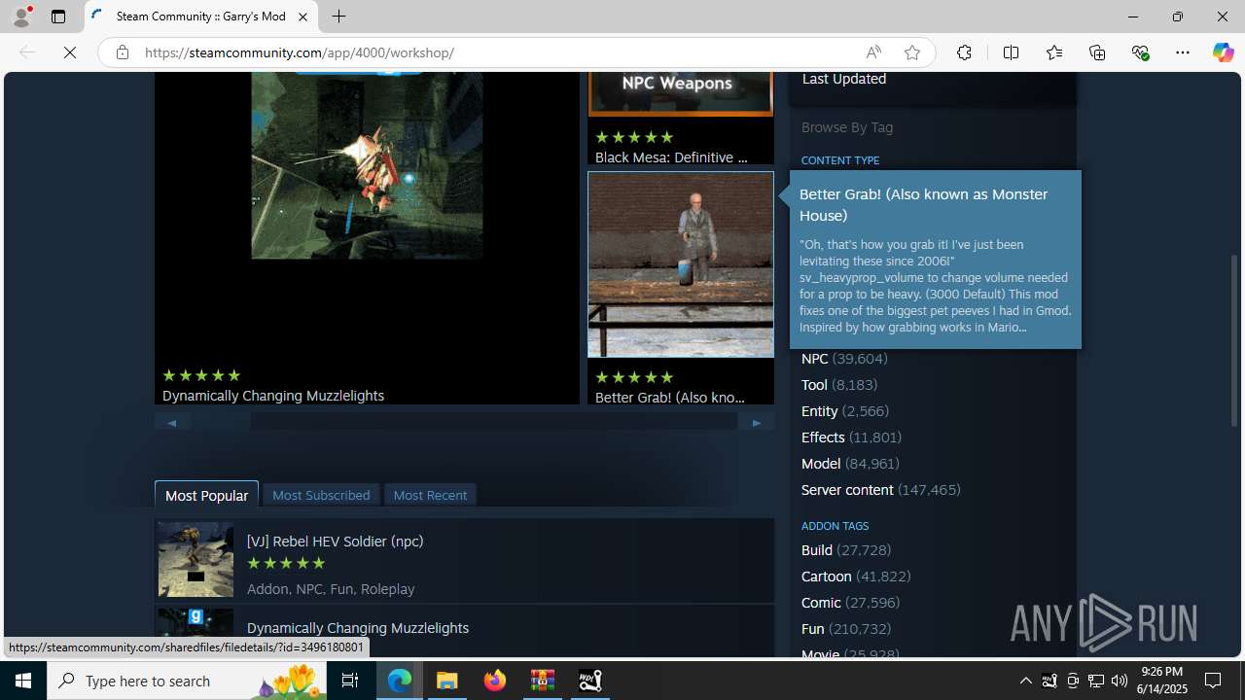
Task: Move the featured carousel left
Action: 172,422
